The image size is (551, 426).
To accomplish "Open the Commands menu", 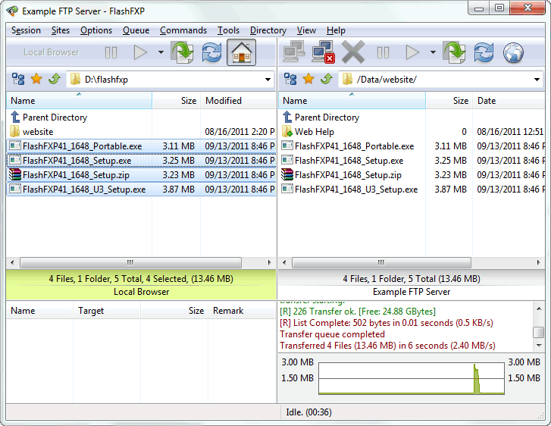I will (183, 30).
